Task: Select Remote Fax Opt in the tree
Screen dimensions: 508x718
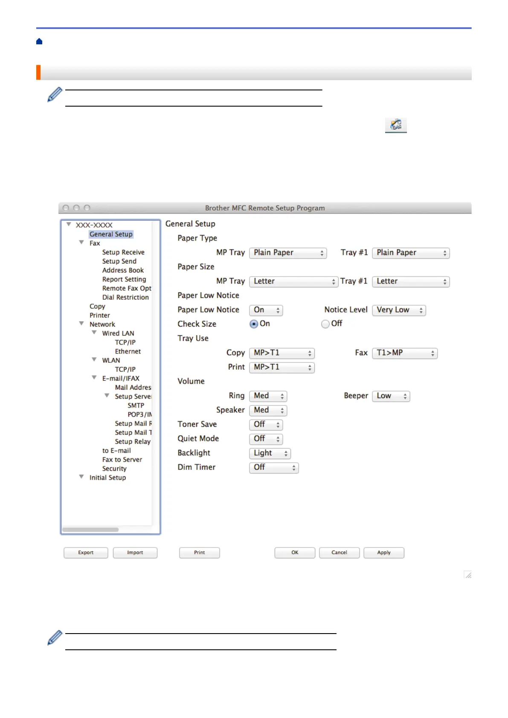Action: [127, 288]
